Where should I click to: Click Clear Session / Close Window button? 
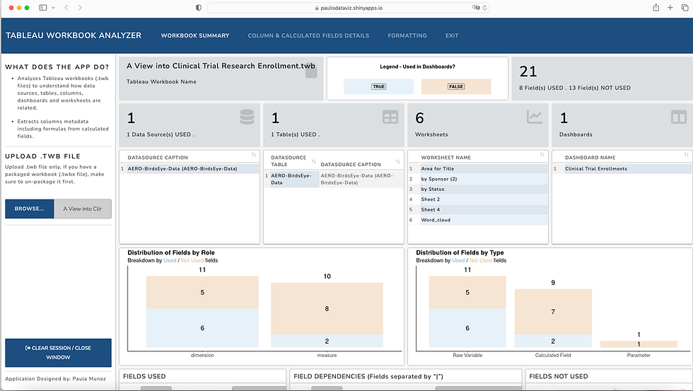pos(58,353)
